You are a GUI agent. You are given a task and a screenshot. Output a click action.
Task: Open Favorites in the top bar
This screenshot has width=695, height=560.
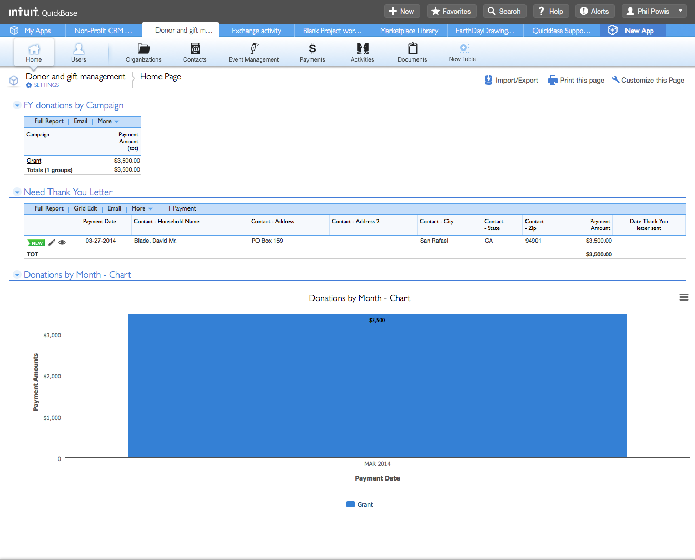452,11
